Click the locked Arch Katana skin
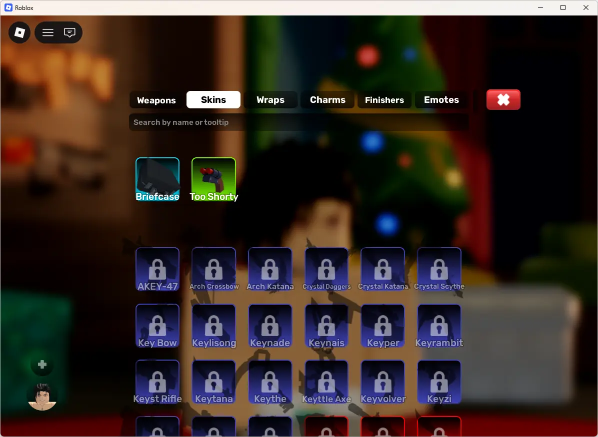Image resolution: width=598 pixels, height=437 pixels. [x=270, y=269]
